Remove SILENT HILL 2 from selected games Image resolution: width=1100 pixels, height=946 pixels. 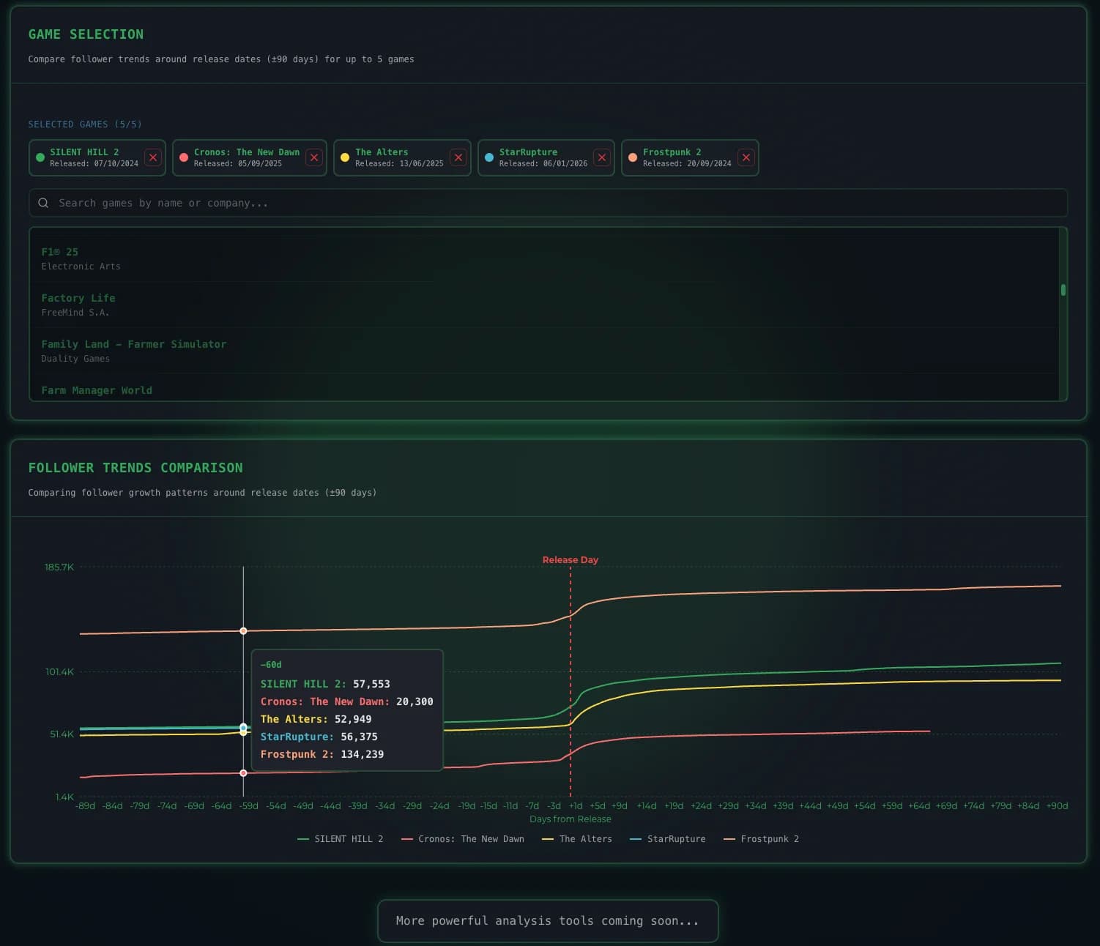point(153,157)
